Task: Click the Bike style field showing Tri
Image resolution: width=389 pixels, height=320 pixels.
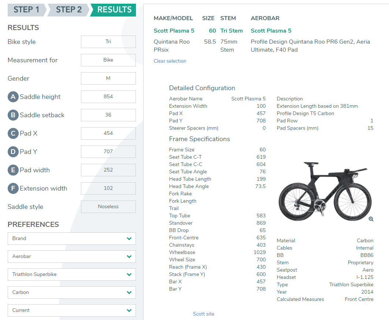Action: pyautogui.click(x=108, y=42)
